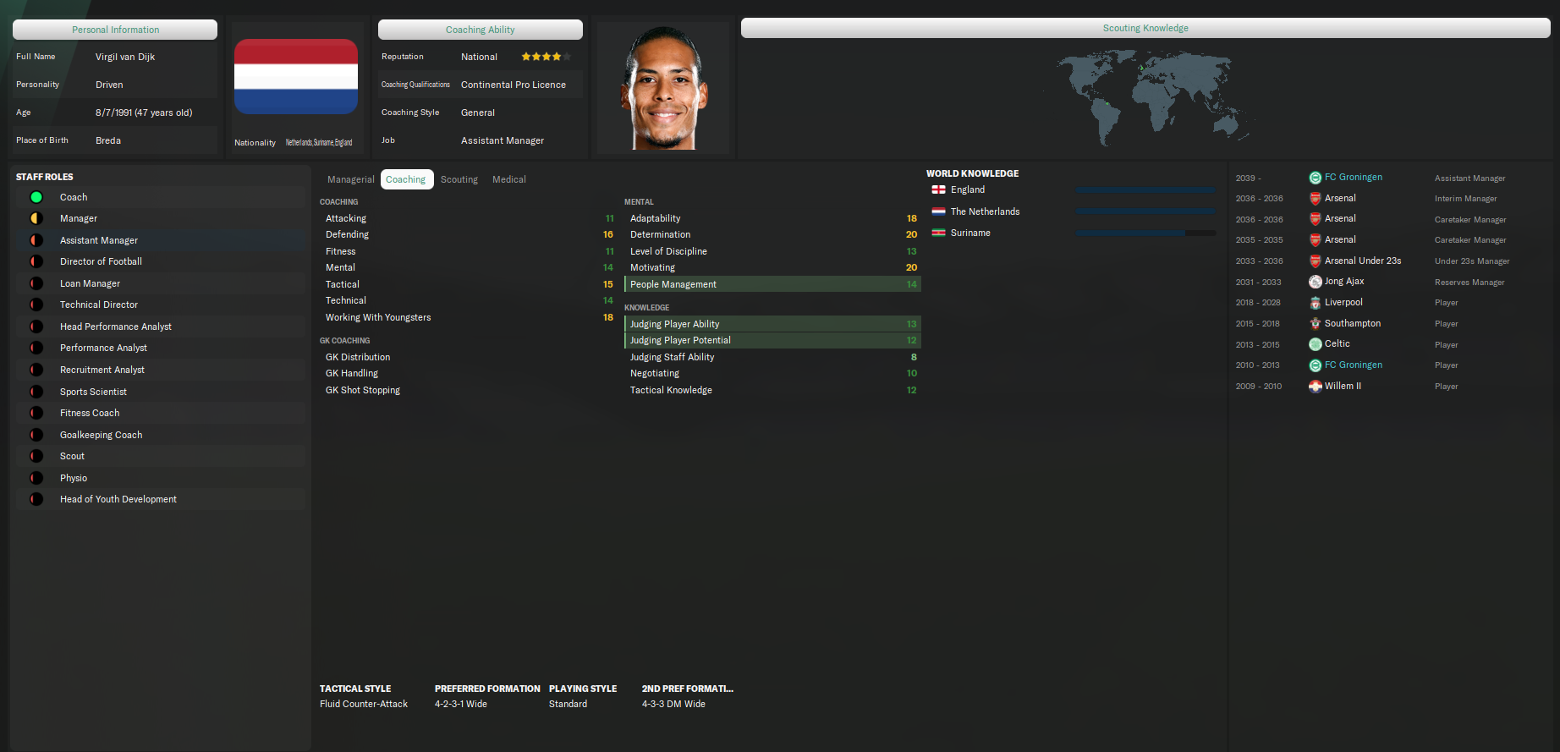This screenshot has height=752, width=1560.
Task: Click the Suriname flag icon
Action: tap(938, 233)
